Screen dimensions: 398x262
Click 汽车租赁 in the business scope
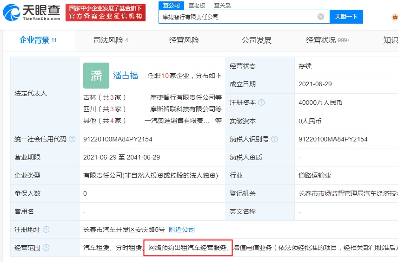pyautogui.click(x=96, y=248)
